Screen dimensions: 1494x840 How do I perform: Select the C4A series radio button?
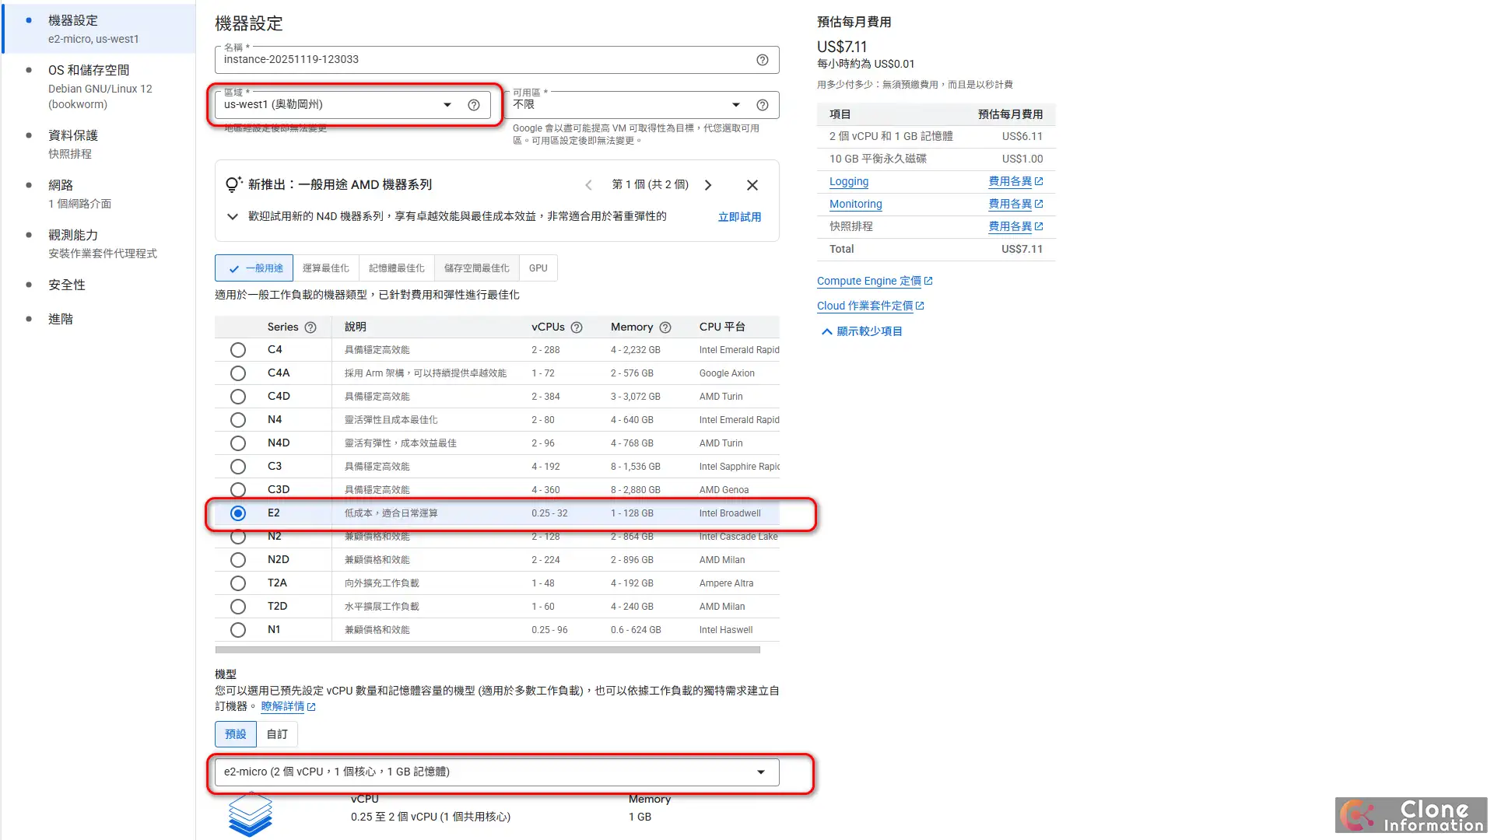click(x=238, y=373)
